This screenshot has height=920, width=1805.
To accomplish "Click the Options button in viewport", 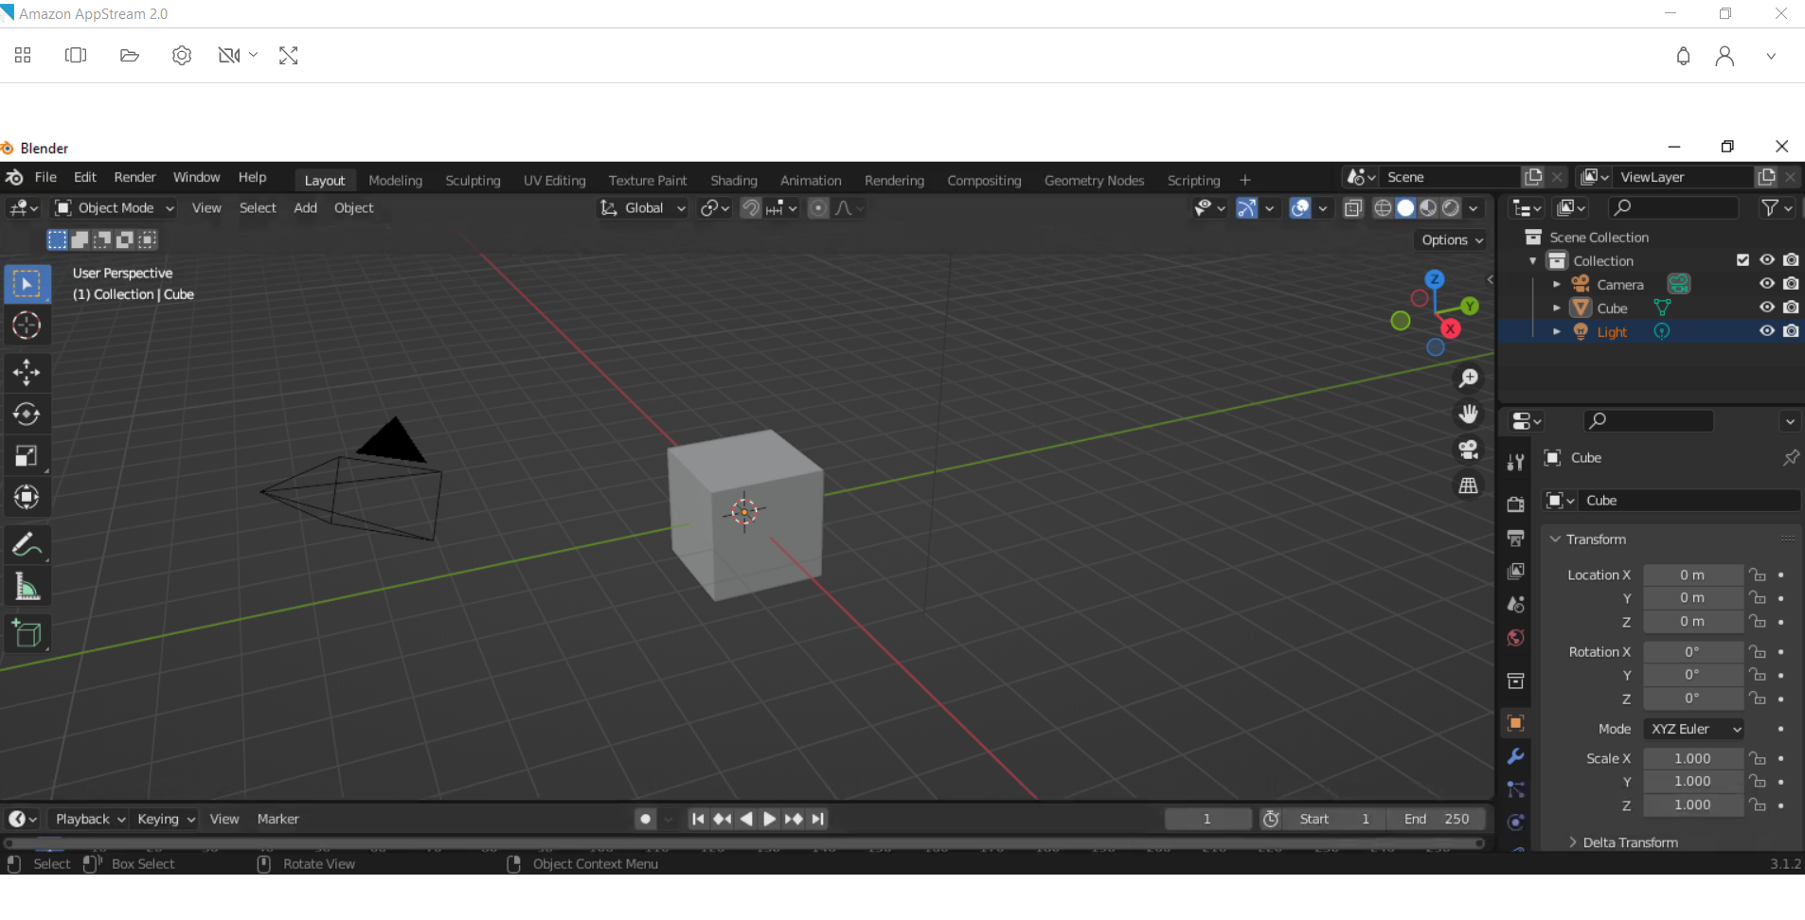I will (x=1451, y=240).
